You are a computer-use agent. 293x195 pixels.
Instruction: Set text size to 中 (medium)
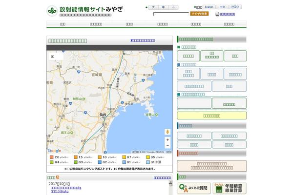click(x=163, y=7)
